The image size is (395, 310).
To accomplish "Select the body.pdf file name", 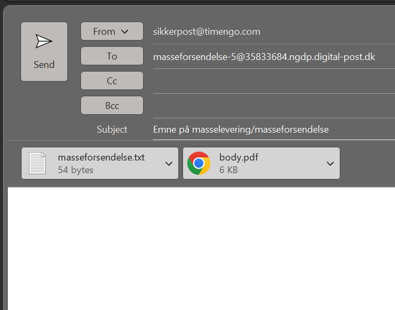I will tap(239, 157).
